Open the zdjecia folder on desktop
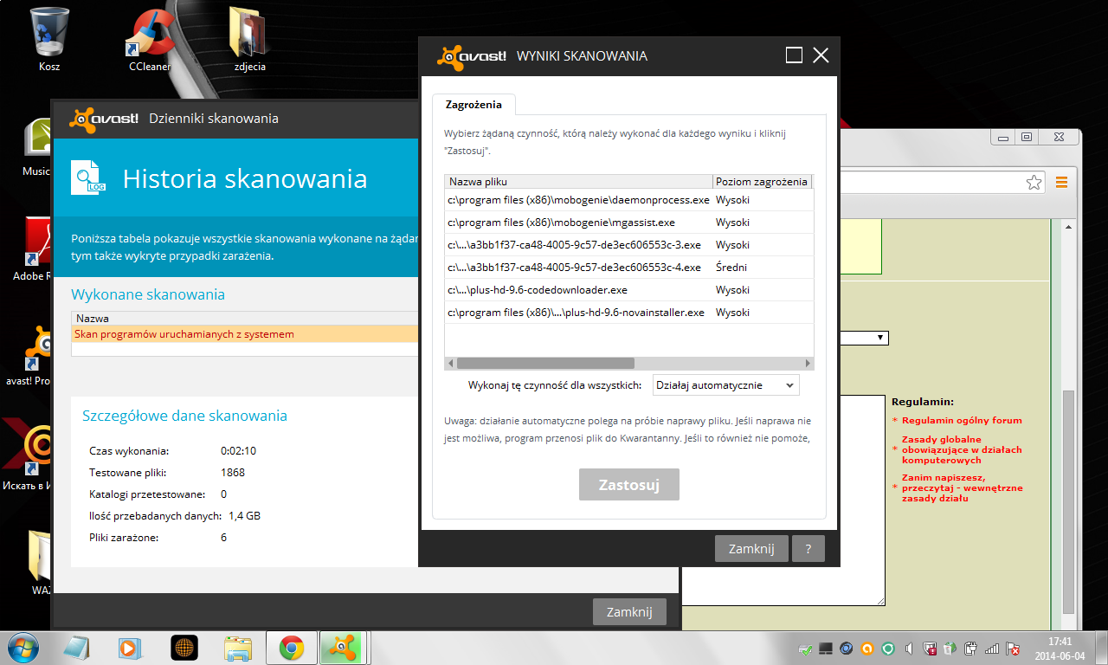1108x665 pixels. coord(249,39)
